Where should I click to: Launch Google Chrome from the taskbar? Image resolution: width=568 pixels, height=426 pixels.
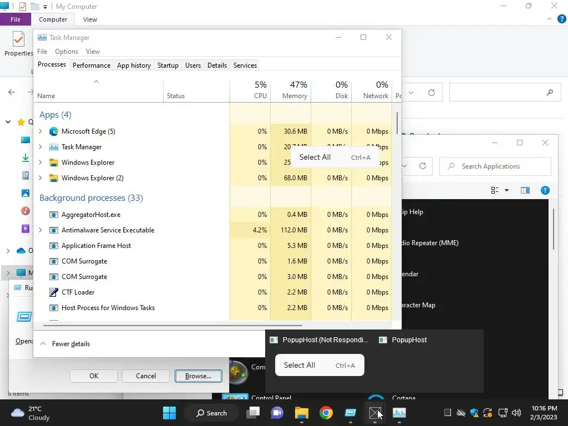pos(326,413)
